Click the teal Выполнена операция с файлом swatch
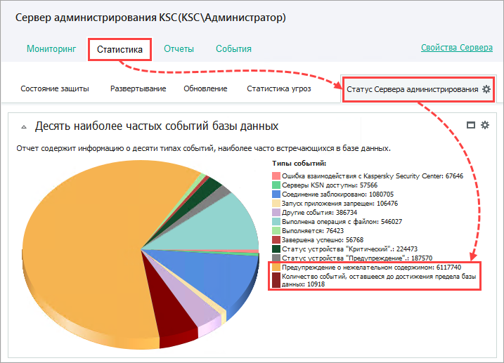504x363 pixels. (x=276, y=221)
